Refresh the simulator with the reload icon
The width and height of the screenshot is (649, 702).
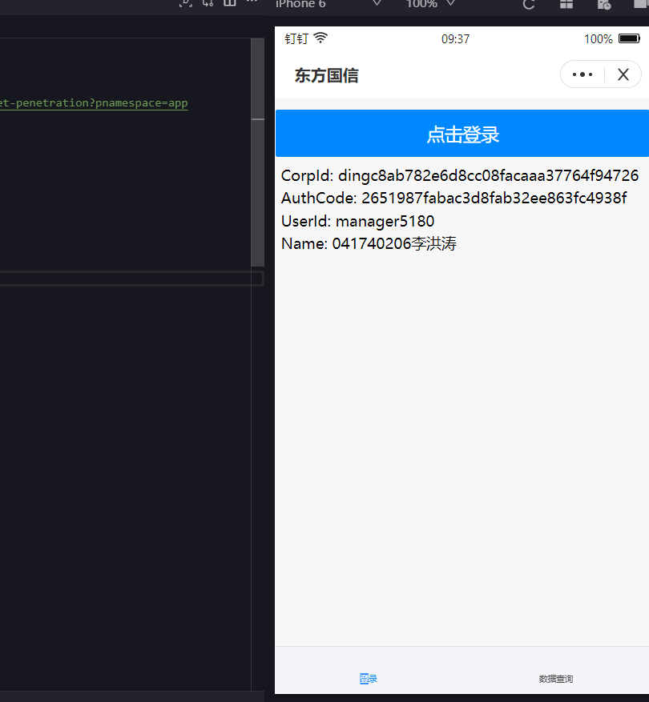529,5
